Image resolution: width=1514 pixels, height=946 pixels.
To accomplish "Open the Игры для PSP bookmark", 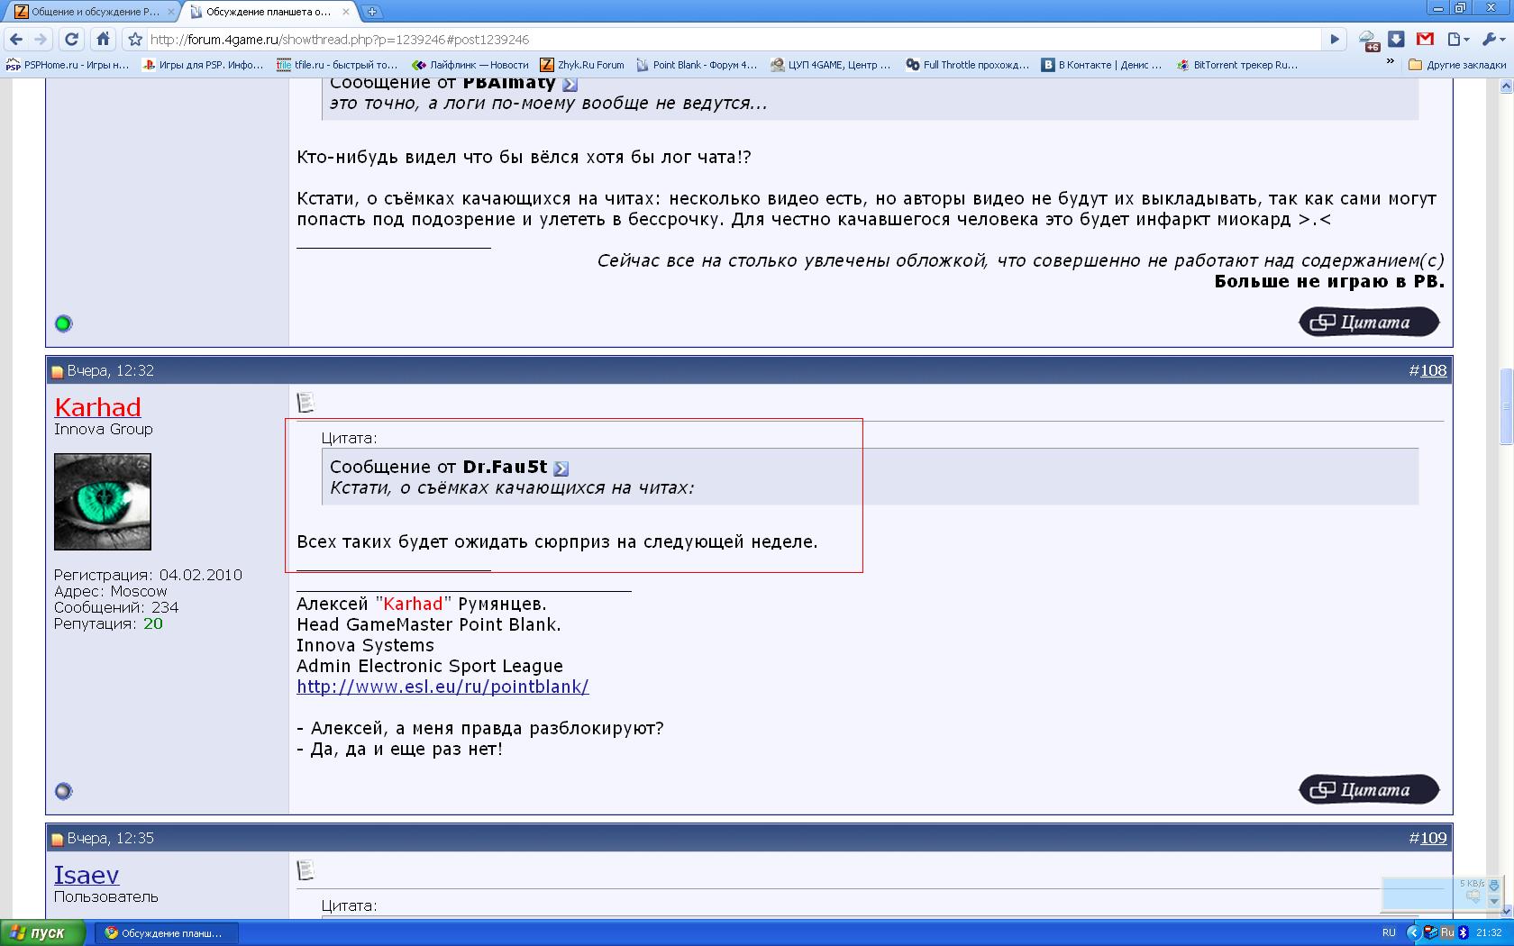I will pyautogui.click(x=203, y=65).
